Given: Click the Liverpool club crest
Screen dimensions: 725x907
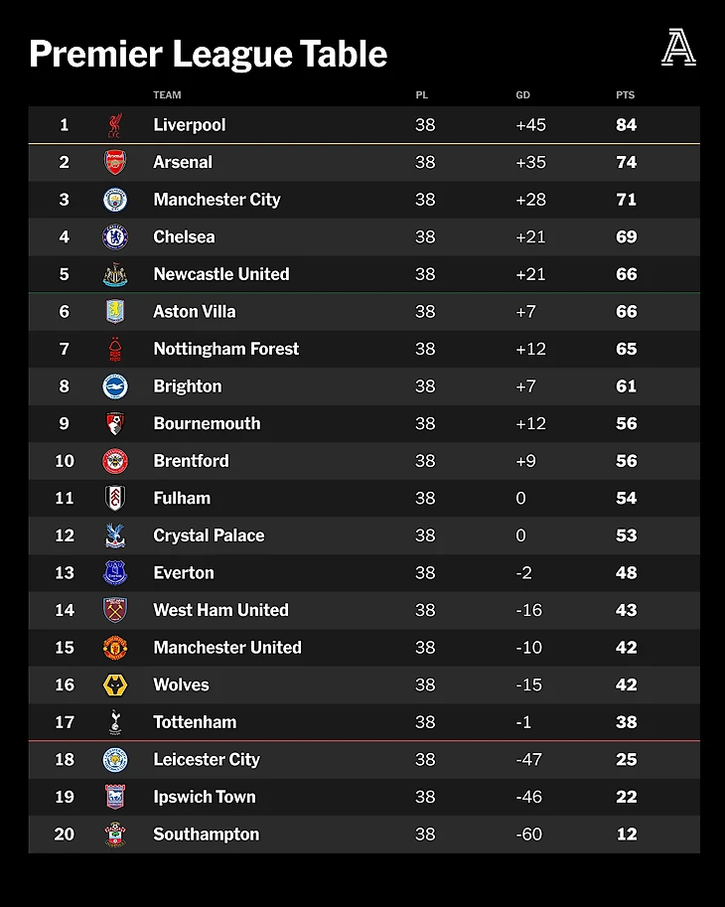Looking at the screenshot, I should 115,125.
